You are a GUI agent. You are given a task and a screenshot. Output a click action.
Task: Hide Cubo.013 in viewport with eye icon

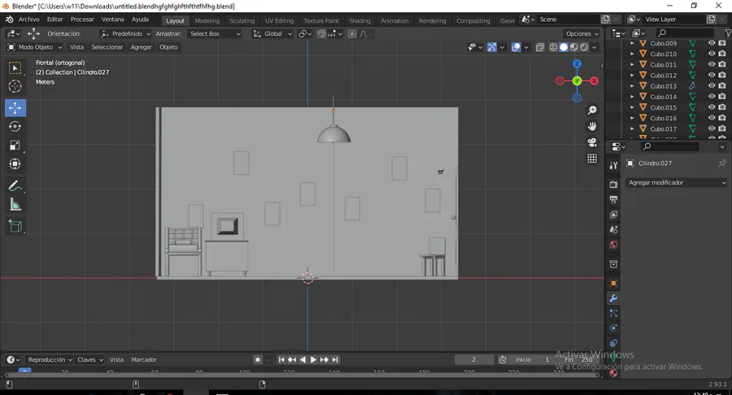[712, 86]
